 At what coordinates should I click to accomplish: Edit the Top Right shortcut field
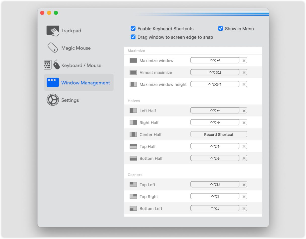pos(215,197)
